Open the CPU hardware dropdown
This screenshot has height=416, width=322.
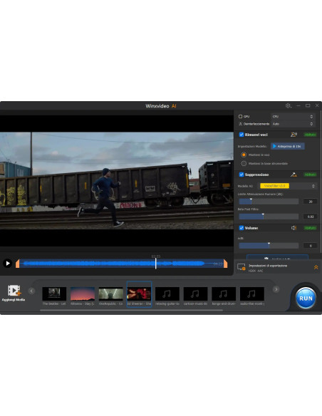[x=293, y=117]
